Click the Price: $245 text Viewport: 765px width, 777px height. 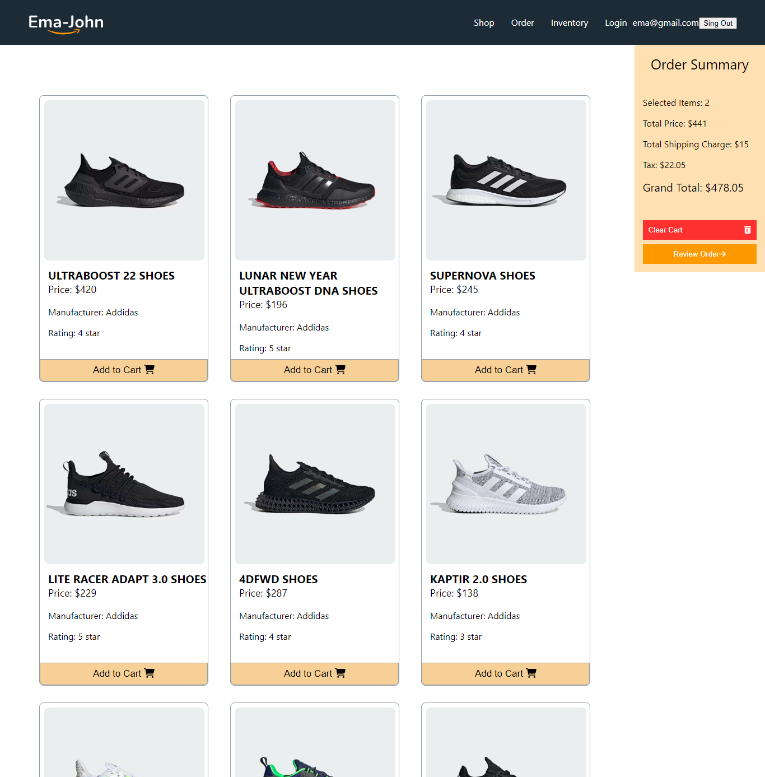click(454, 290)
